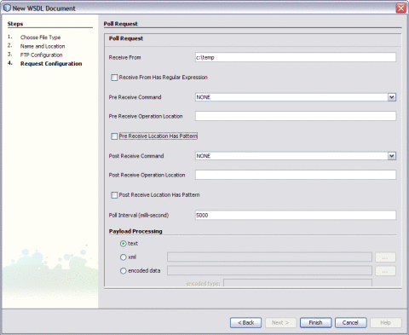Choose the xml payload radio option
The width and height of the screenshot is (409, 335).
123,257
